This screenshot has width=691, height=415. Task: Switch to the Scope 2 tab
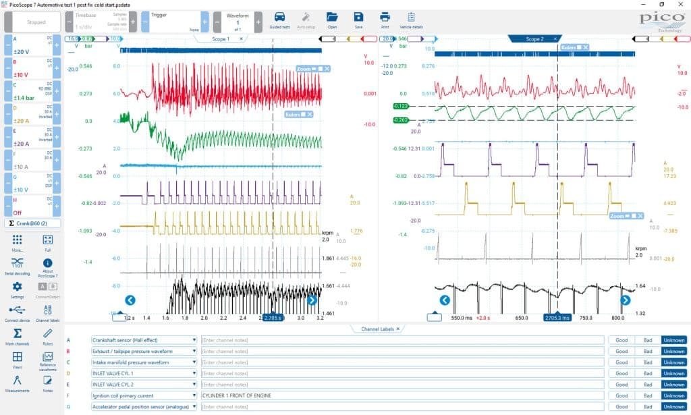coord(534,39)
